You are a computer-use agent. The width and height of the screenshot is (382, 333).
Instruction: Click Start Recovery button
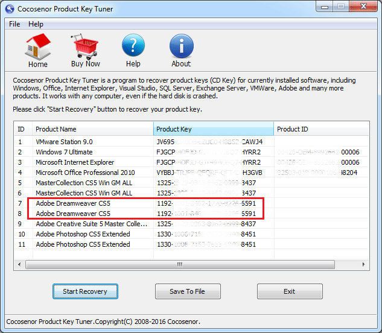coord(85,291)
